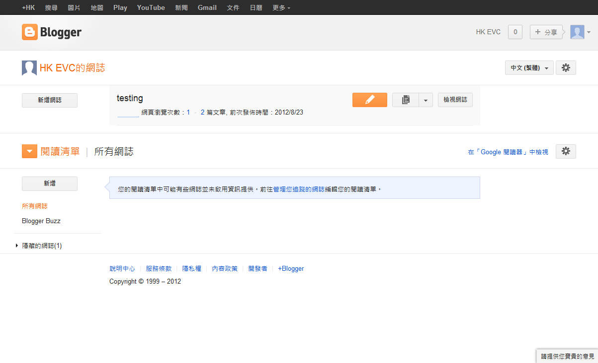Open 日曆 in the top bar

pos(256,7)
